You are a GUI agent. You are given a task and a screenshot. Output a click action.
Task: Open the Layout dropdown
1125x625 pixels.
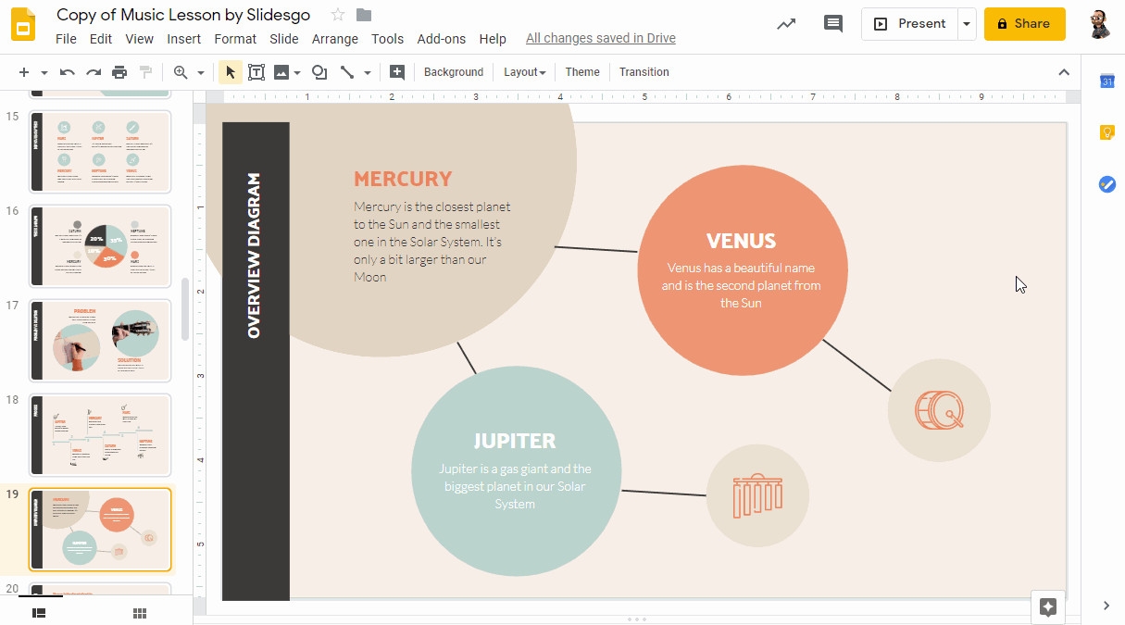(x=524, y=72)
